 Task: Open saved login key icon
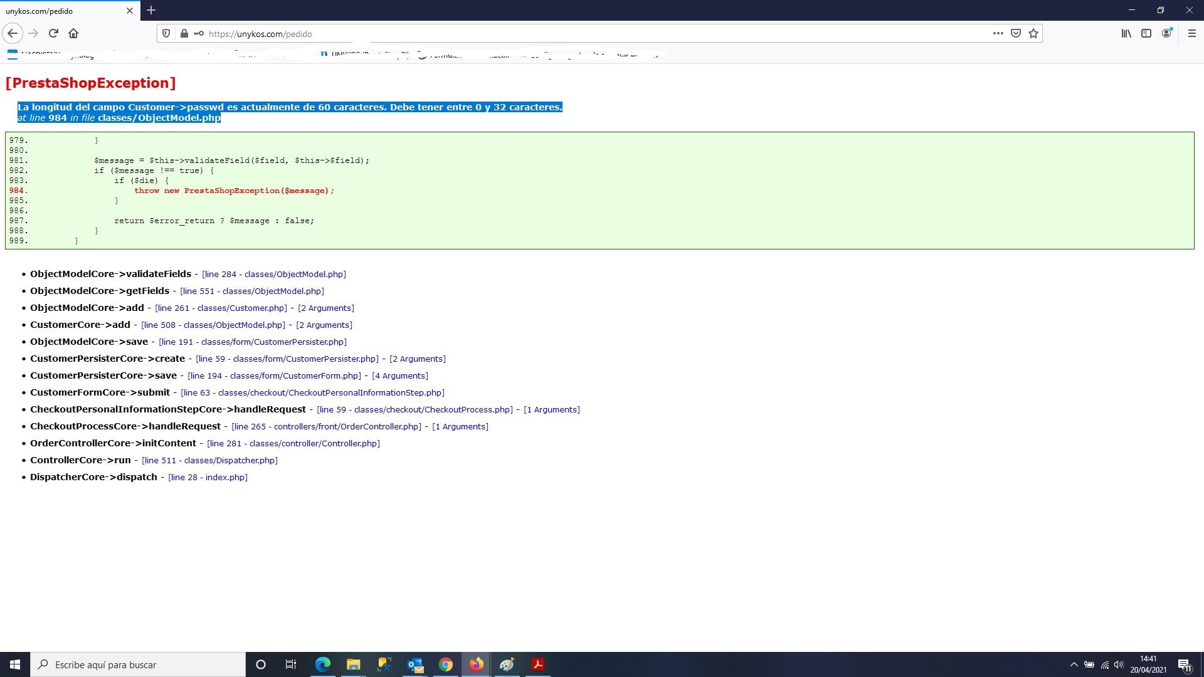(x=199, y=34)
